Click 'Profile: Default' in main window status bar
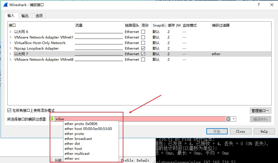278x163 pixels. [x=135, y=160]
